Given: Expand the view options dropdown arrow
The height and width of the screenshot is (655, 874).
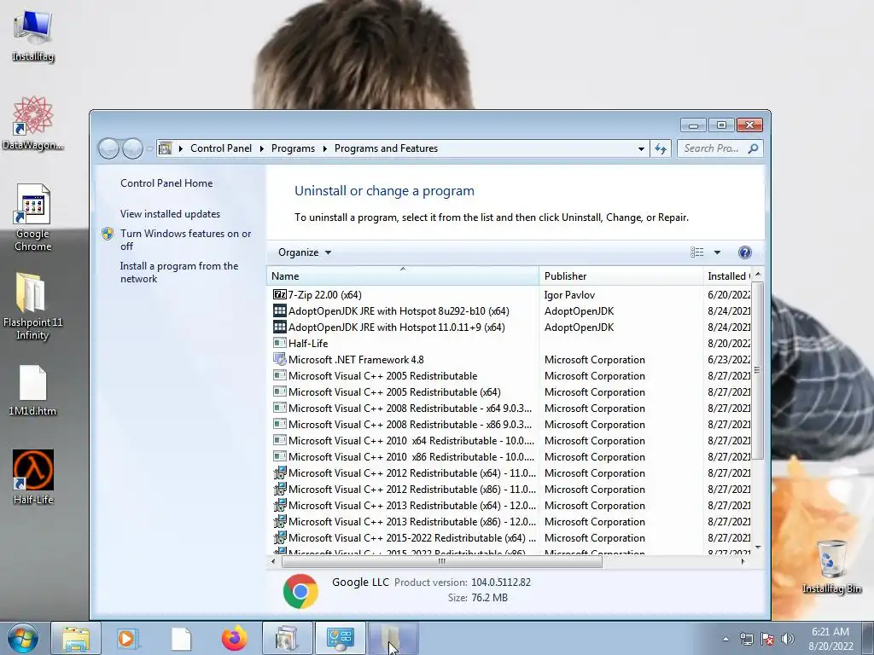Looking at the screenshot, I should [717, 252].
